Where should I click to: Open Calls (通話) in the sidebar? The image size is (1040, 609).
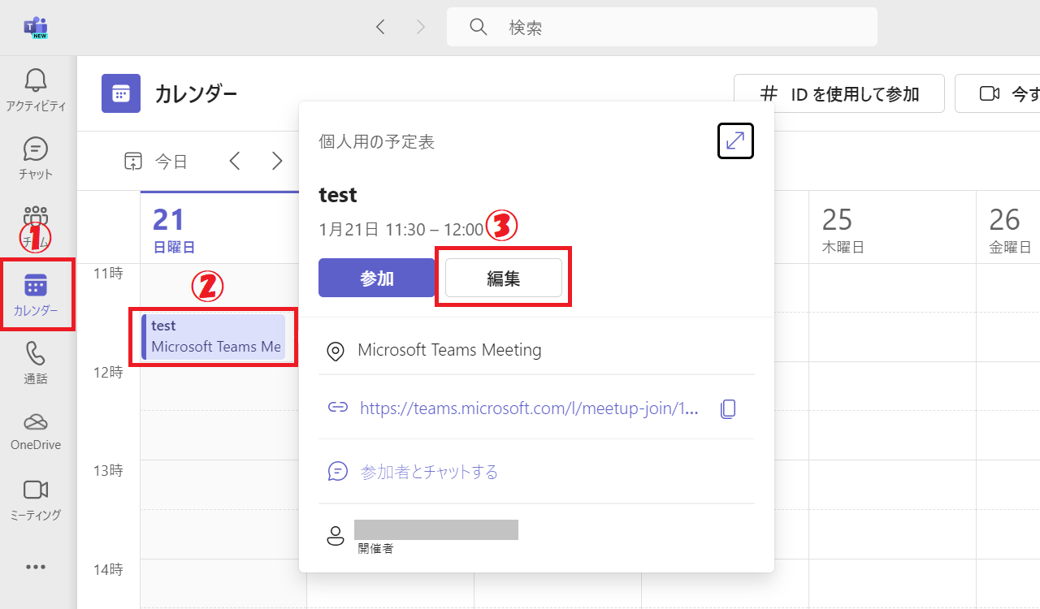(36, 362)
